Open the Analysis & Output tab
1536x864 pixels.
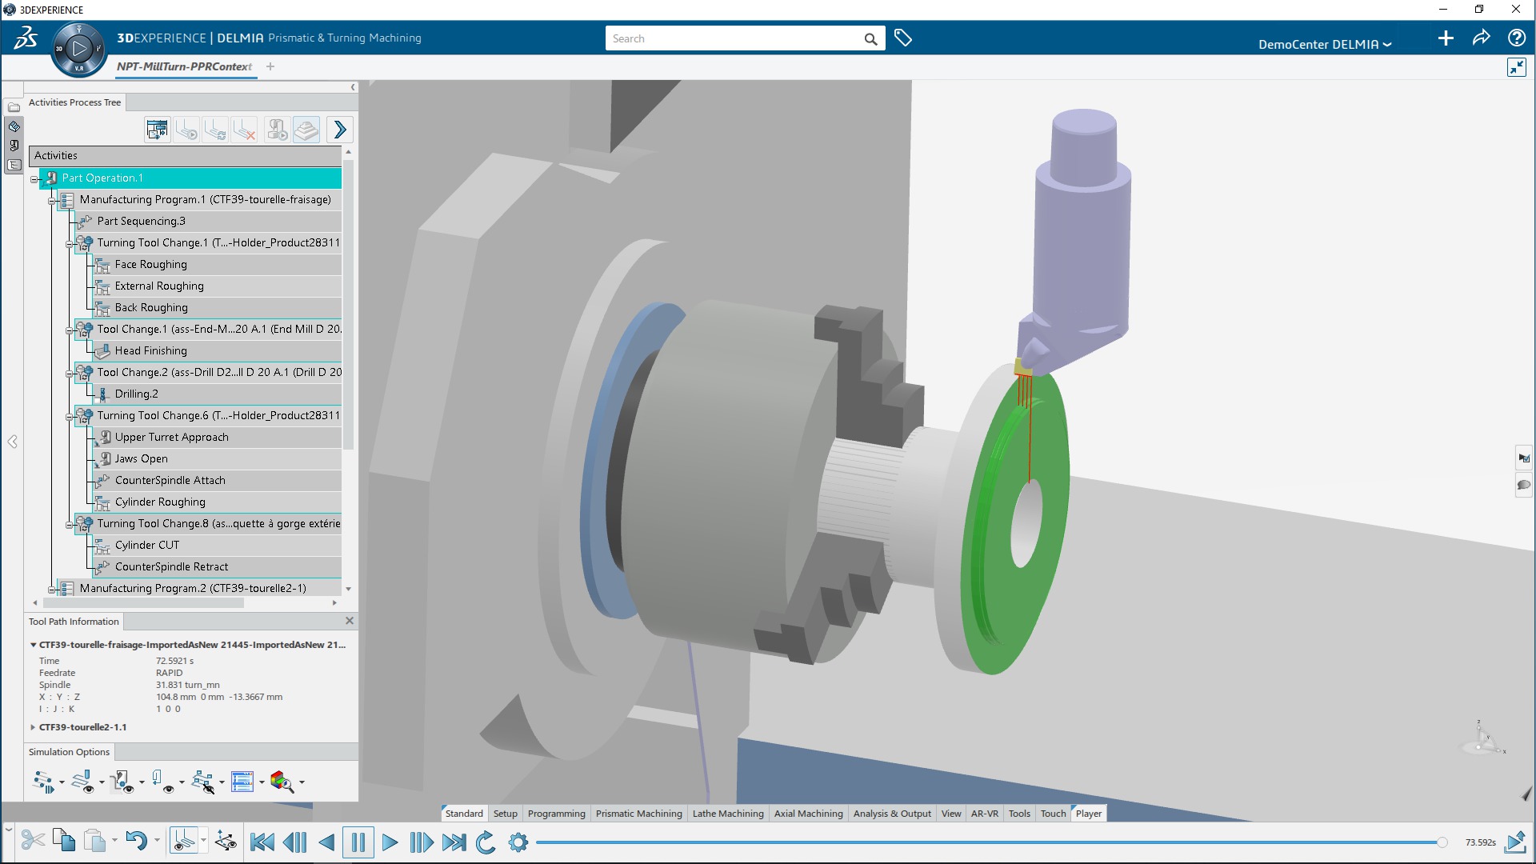click(x=892, y=814)
